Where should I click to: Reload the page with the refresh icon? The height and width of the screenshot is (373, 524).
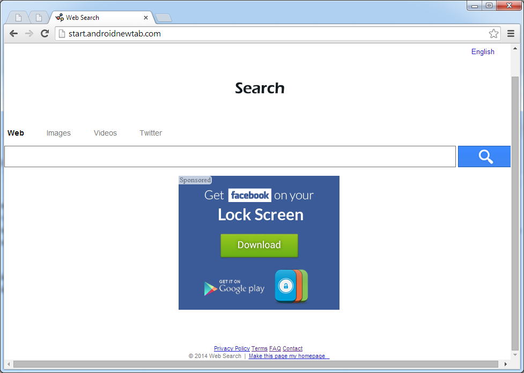[x=45, y=33]
